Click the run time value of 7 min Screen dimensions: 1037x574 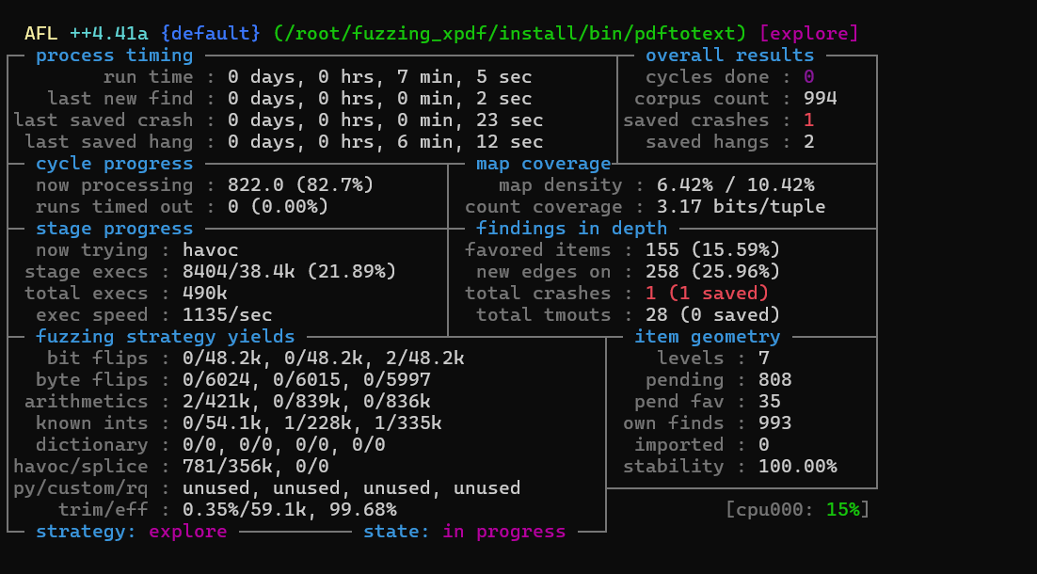[379, 77]
